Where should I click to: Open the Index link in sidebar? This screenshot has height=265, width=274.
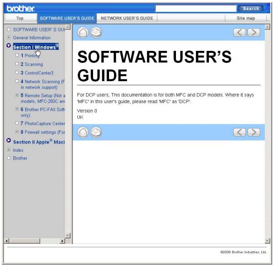pos(18,150)
